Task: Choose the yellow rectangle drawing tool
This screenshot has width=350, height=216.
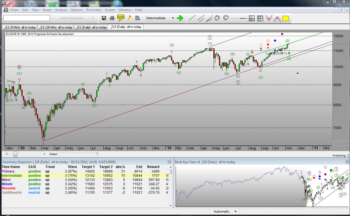Action: 286,18
